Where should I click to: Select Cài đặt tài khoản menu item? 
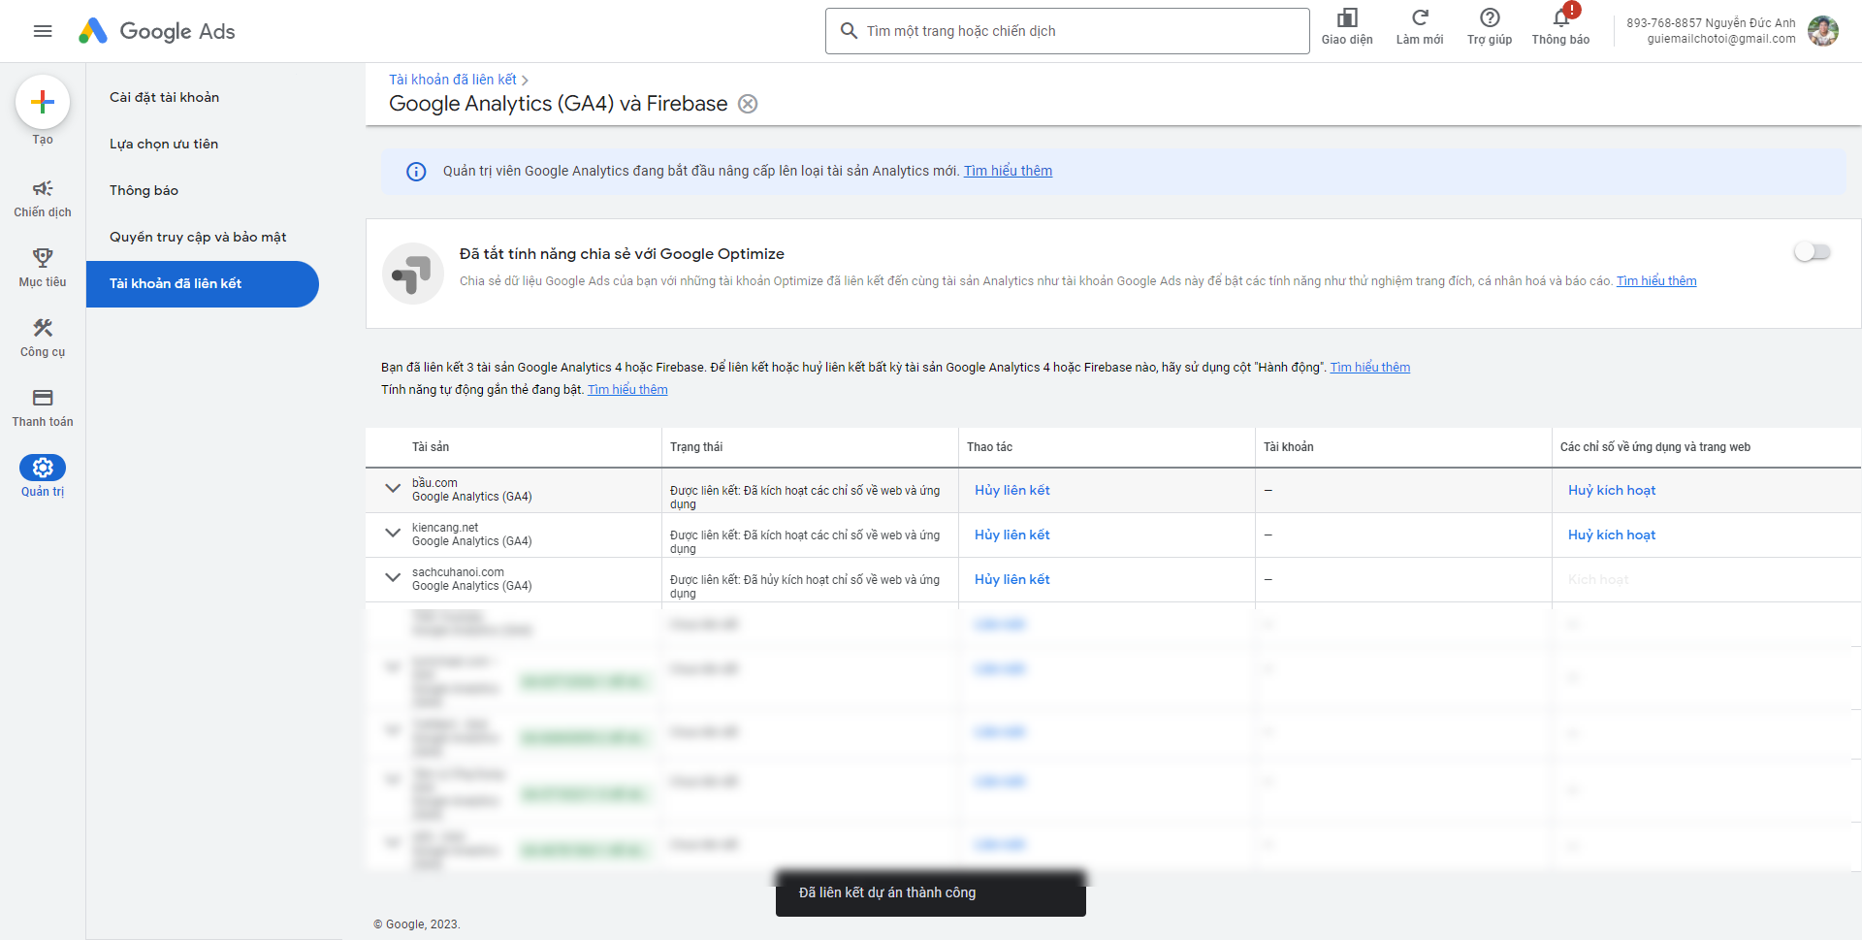(164, 97)
